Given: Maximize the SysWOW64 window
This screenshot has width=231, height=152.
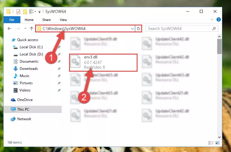Looking at the screenshot, I should (x=201, y=11).
